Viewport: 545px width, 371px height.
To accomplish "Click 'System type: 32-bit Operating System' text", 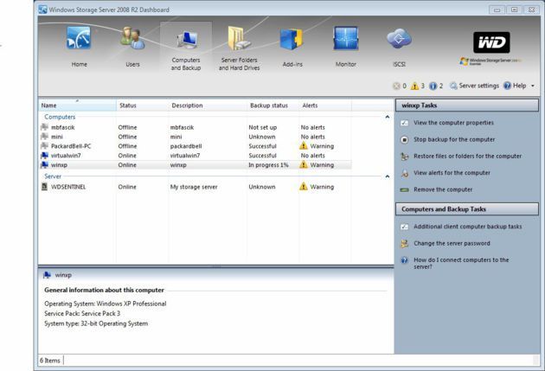I will coord(96,323).
